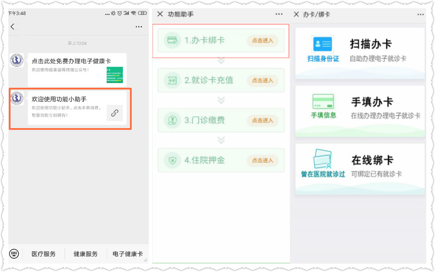Click the link icon in 功能小助手 message
Image resolution: width=435 pixels, height=272 pixels.
pos(115,113)
